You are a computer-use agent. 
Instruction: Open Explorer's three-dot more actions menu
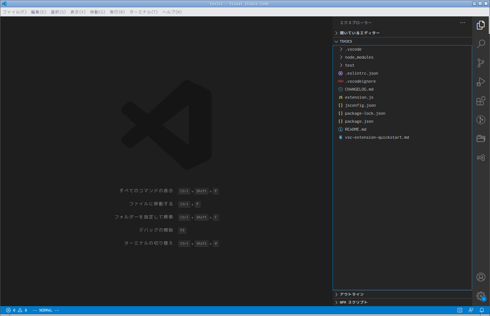(x=463, y=23)
